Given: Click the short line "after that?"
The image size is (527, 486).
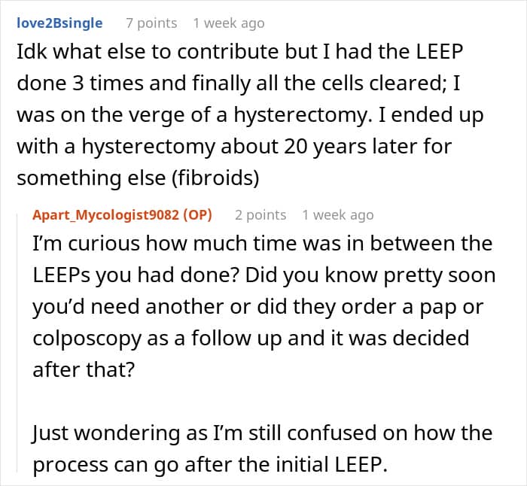Looking at the screenshot, I should 73,369.
